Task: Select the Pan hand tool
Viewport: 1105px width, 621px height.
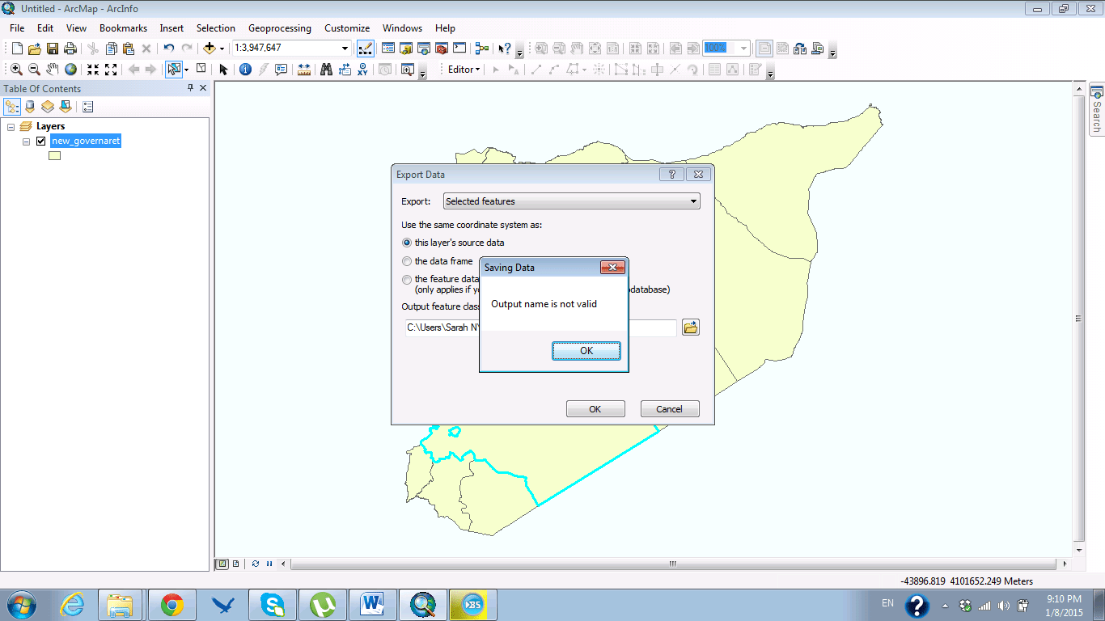Action: tap(53, 70)
